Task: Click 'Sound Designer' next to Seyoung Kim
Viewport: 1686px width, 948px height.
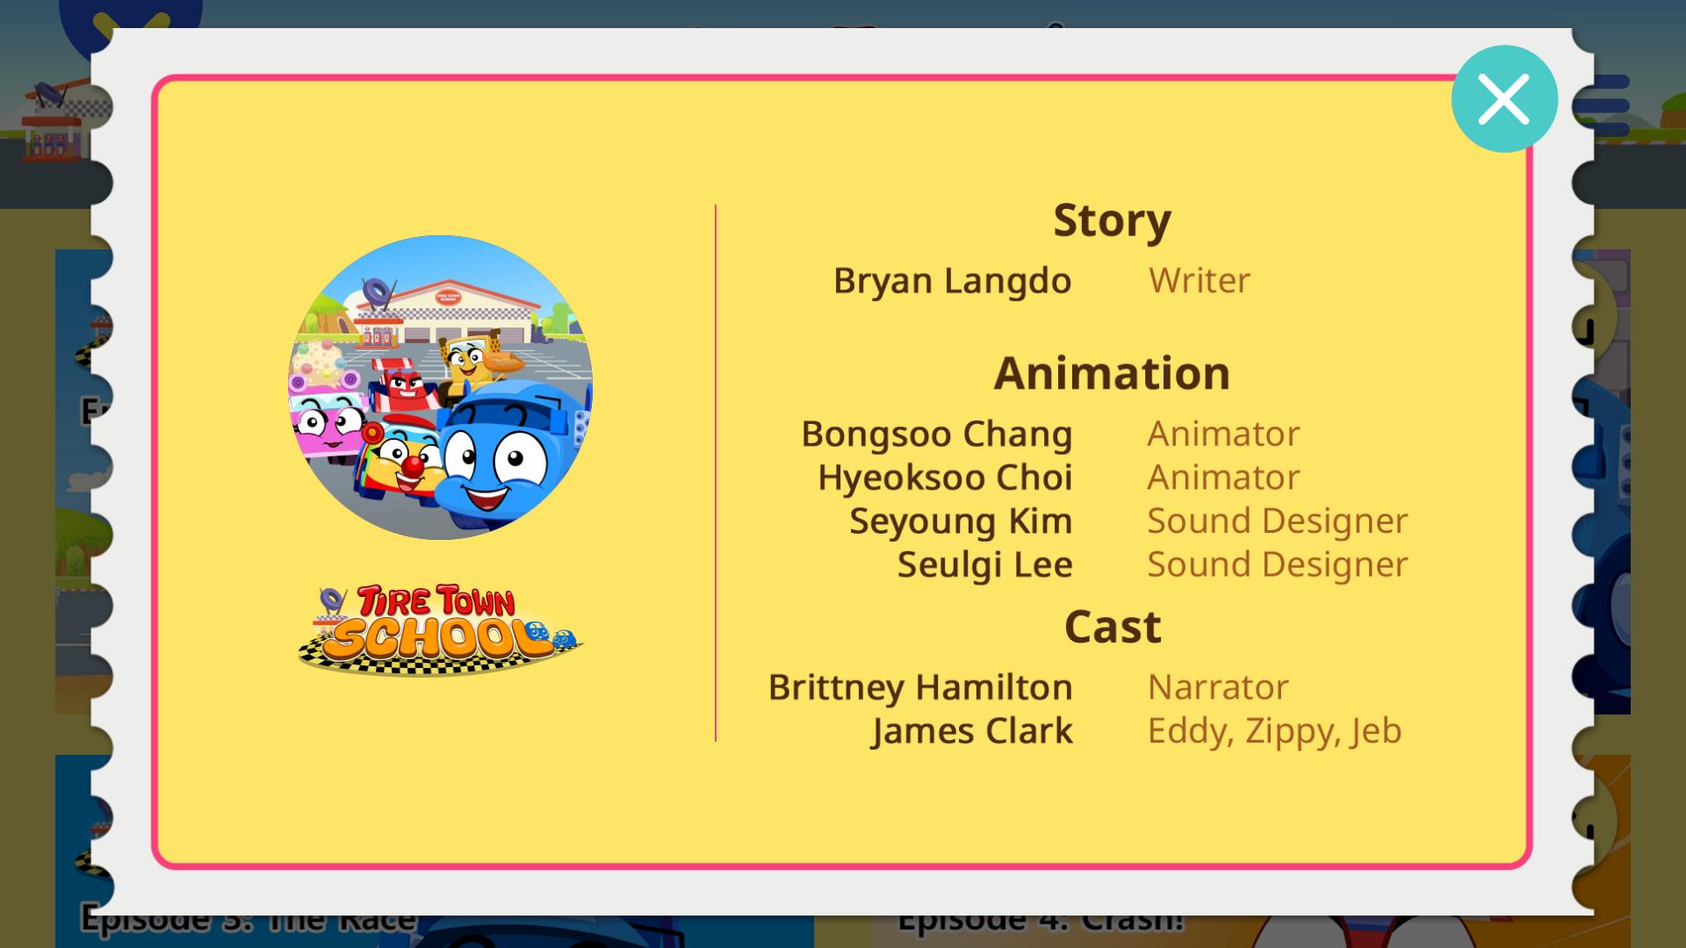Action: 1278,521
